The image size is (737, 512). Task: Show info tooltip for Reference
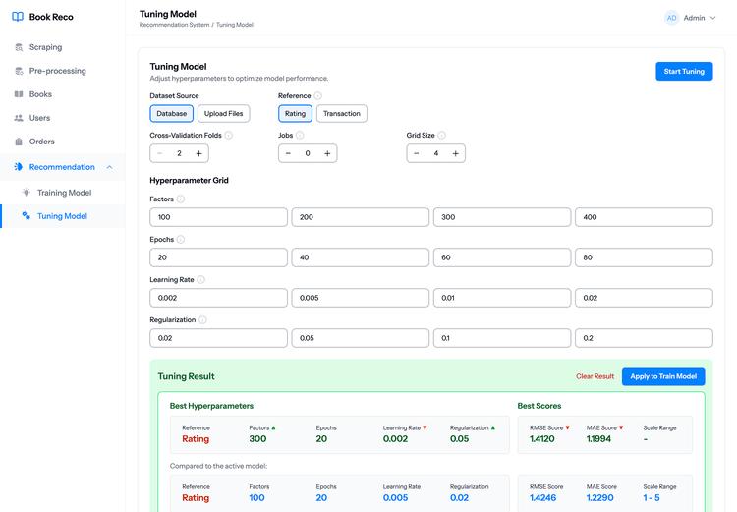coord(318,96)
